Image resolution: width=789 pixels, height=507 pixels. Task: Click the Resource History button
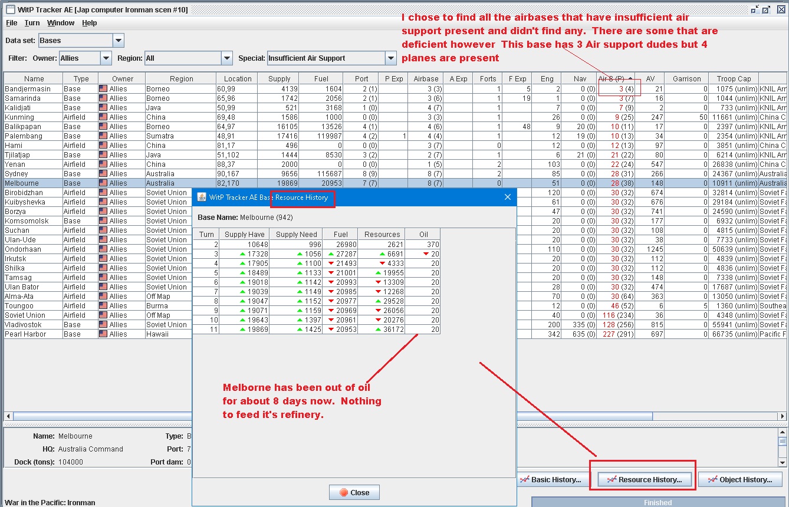(643, 480)
